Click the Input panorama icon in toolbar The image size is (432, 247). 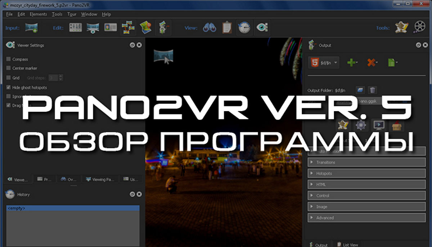(31, 28)
